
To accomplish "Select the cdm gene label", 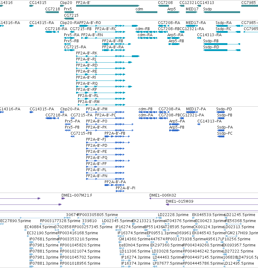I will (139, 9).
